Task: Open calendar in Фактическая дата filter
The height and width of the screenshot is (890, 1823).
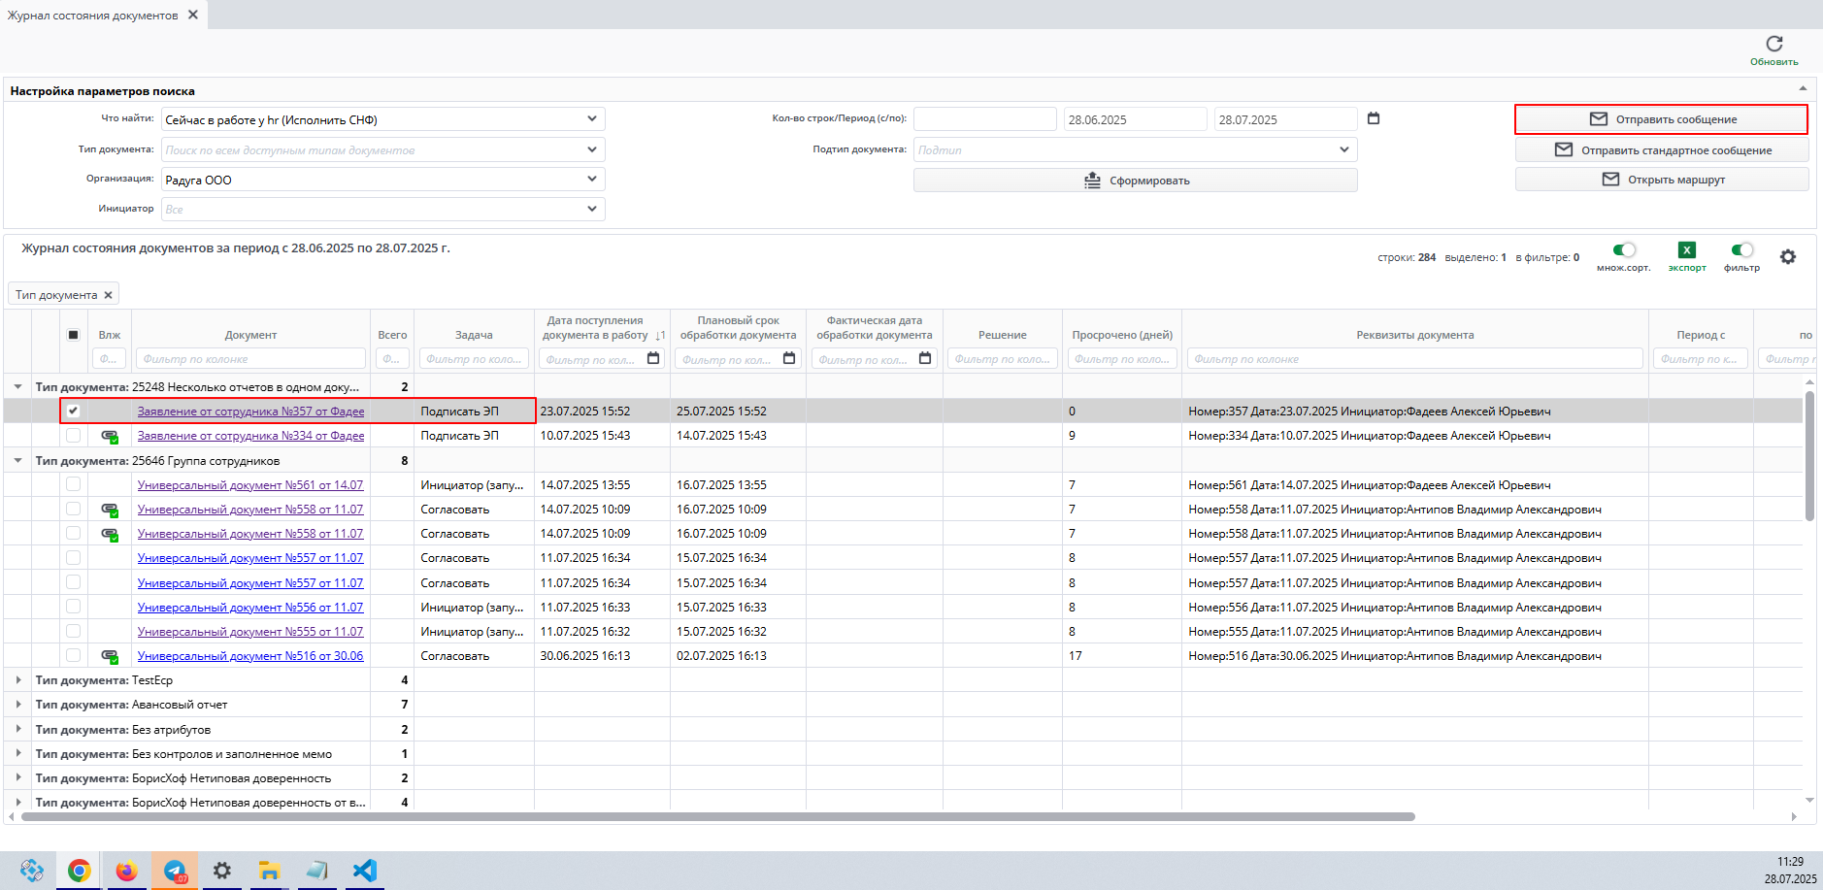Action: pyautogui.click(x=925, y=358)
